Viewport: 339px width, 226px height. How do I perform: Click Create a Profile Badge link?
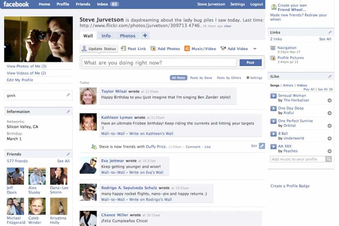tap(290, 186)
